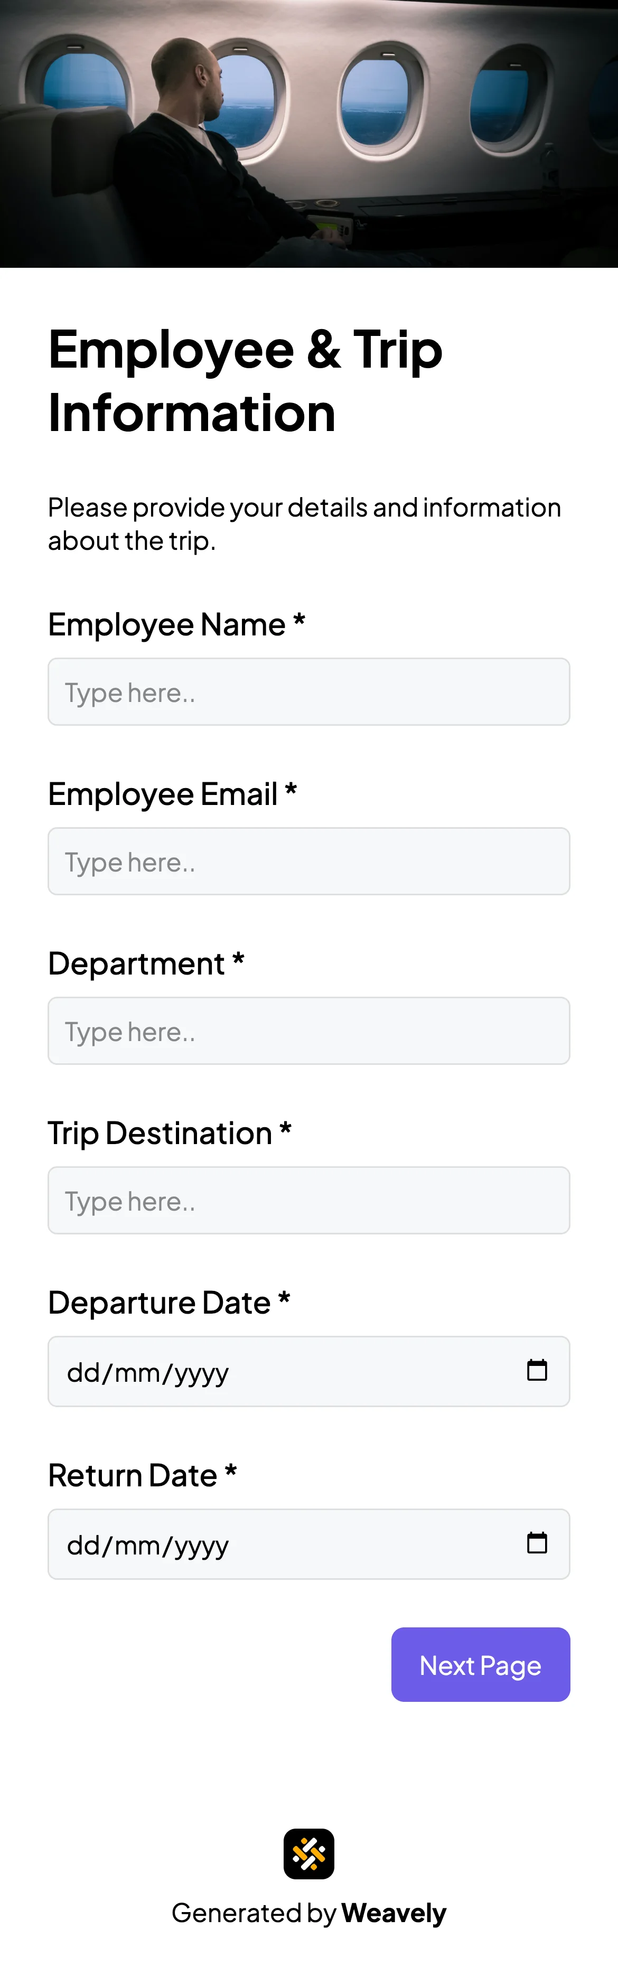Select the calendar glyph in Return Date field
Image resolution: width=618 pixels, height=1976 pixels.
pos(538,1543)
